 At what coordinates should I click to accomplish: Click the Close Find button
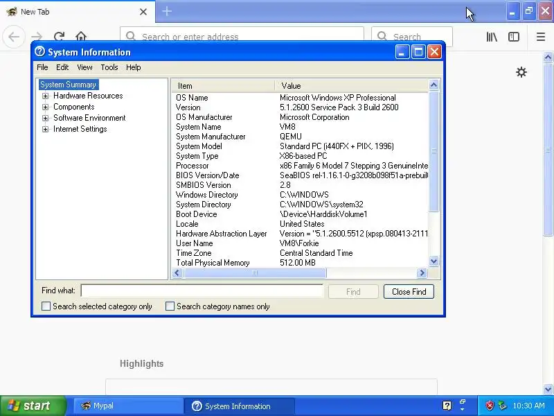click(409, 292)
